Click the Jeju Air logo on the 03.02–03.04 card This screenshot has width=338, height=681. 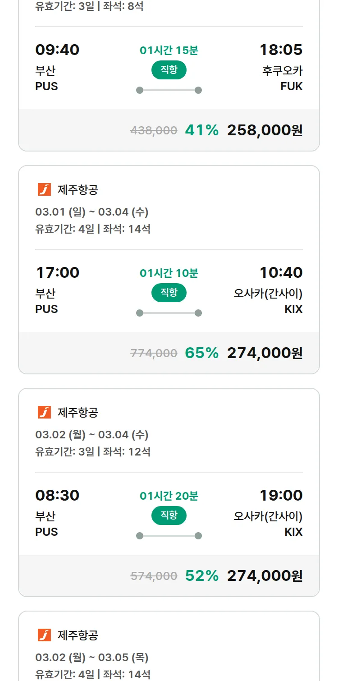(x=44, y=412)
